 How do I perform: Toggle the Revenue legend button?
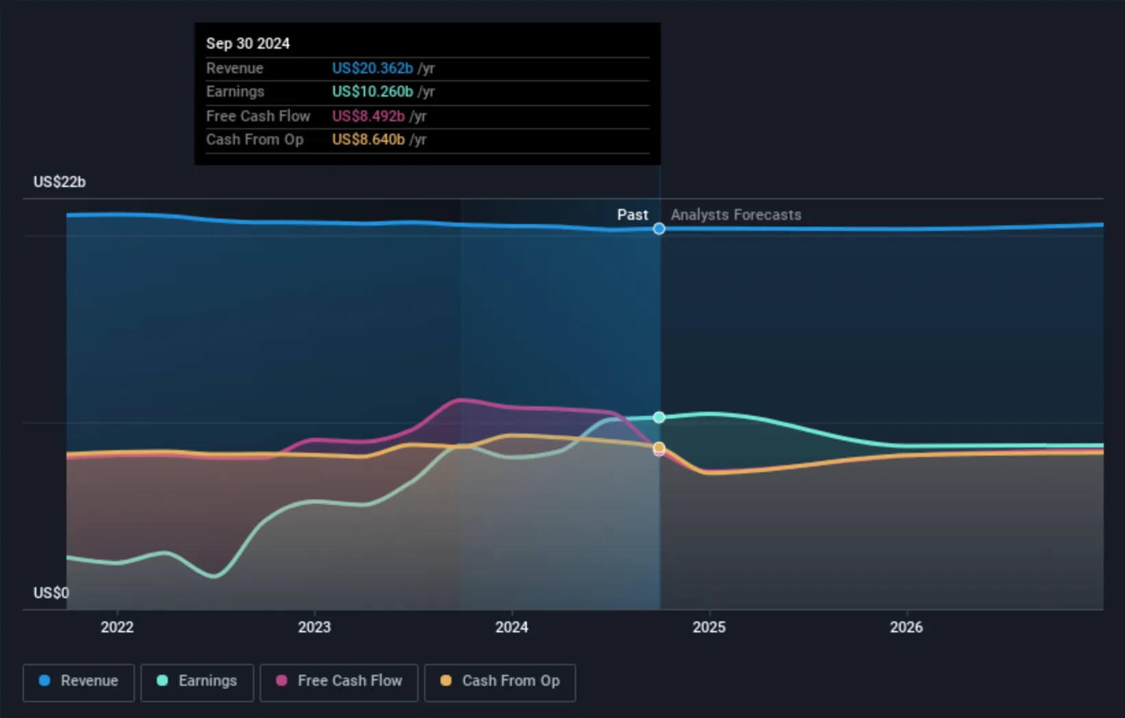(x=79, y=682)
